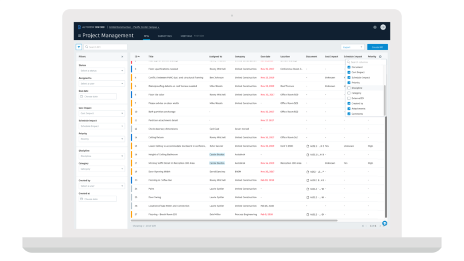Open the module grid icon beside Project Management

tap(79, 36)
